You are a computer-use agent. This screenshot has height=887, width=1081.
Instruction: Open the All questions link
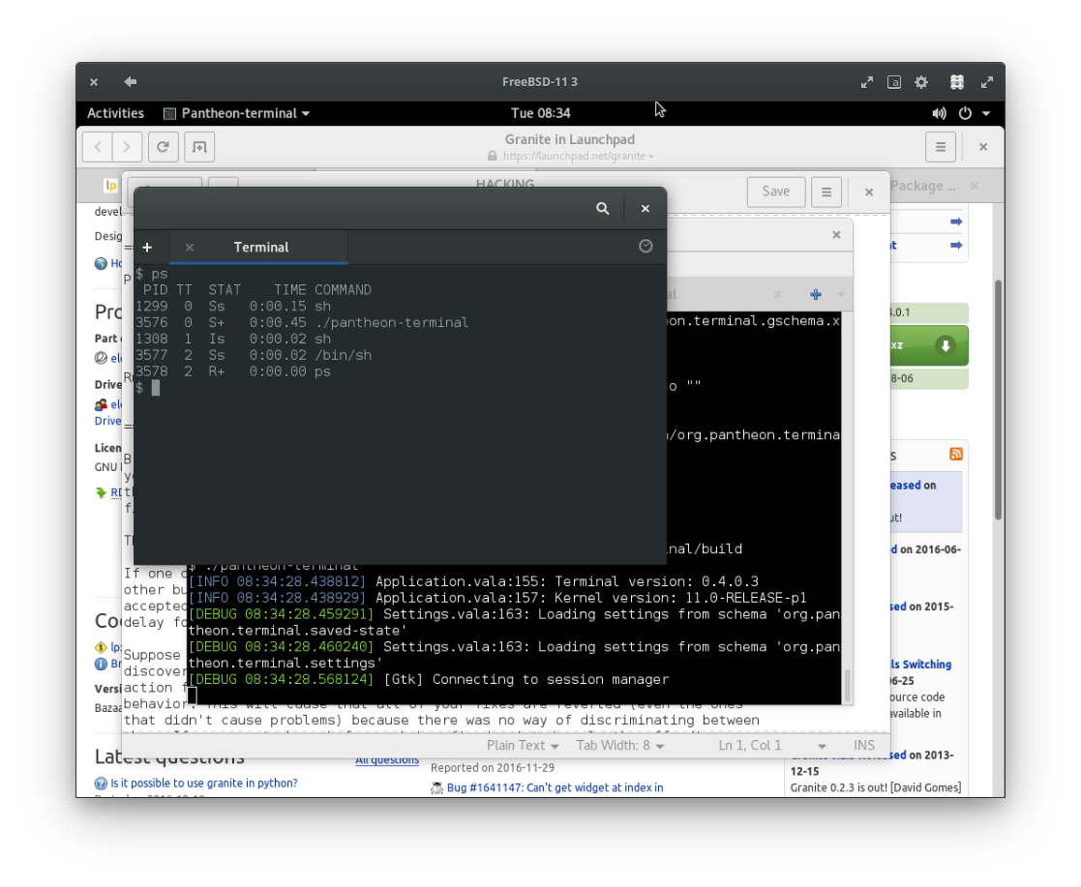pos(387,760)
